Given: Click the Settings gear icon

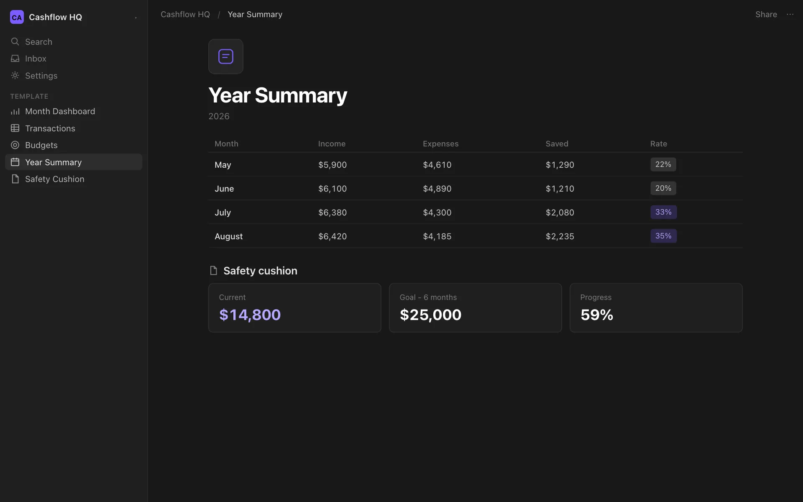Looking at the screenshot, I should tap(15, 75).
